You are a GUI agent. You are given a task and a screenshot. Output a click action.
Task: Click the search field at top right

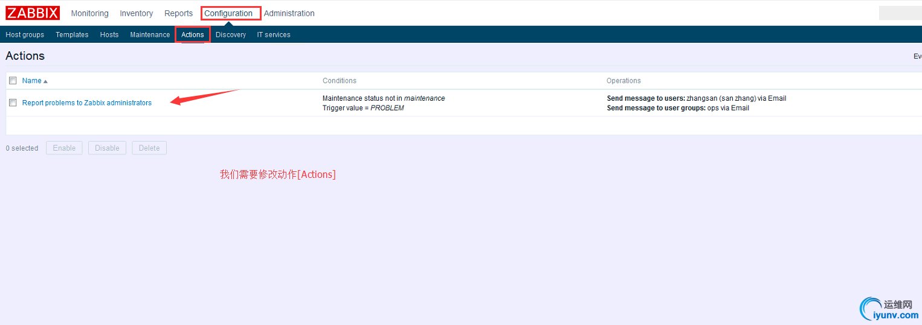click(900, 13)
